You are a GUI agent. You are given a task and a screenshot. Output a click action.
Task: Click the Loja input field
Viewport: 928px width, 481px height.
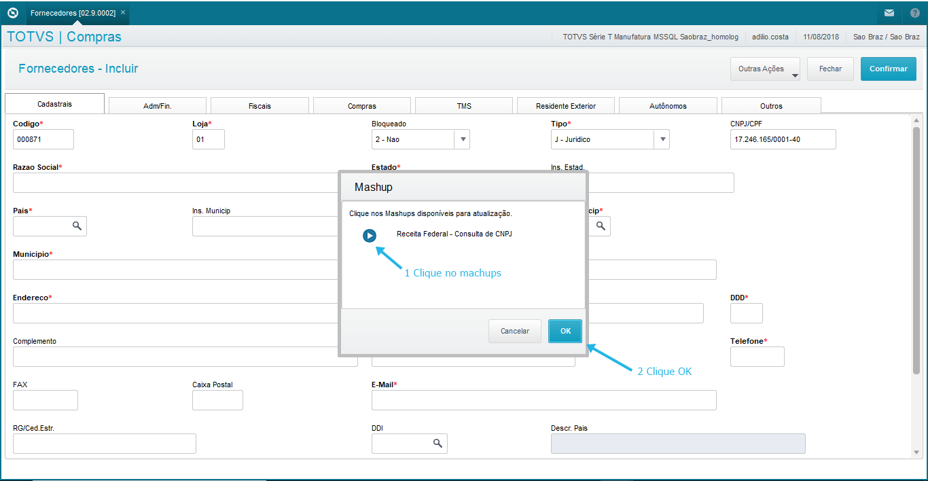coord(209,139)
